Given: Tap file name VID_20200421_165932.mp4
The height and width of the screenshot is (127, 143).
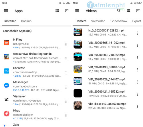Looking at the screenshot, I should coord(107,92).
